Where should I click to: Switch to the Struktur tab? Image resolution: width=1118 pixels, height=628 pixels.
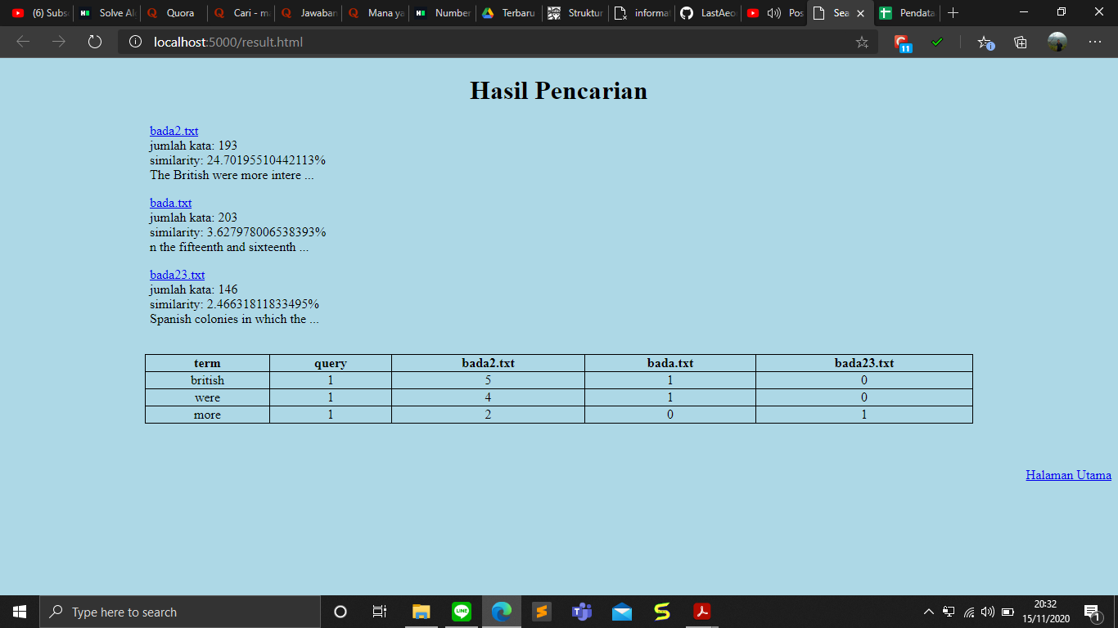pyautogui.click(x=576, y=13)
